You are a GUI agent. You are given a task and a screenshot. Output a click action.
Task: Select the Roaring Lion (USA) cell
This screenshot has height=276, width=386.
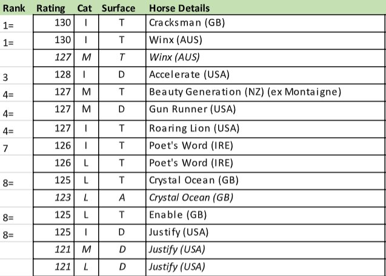point(265,129)
